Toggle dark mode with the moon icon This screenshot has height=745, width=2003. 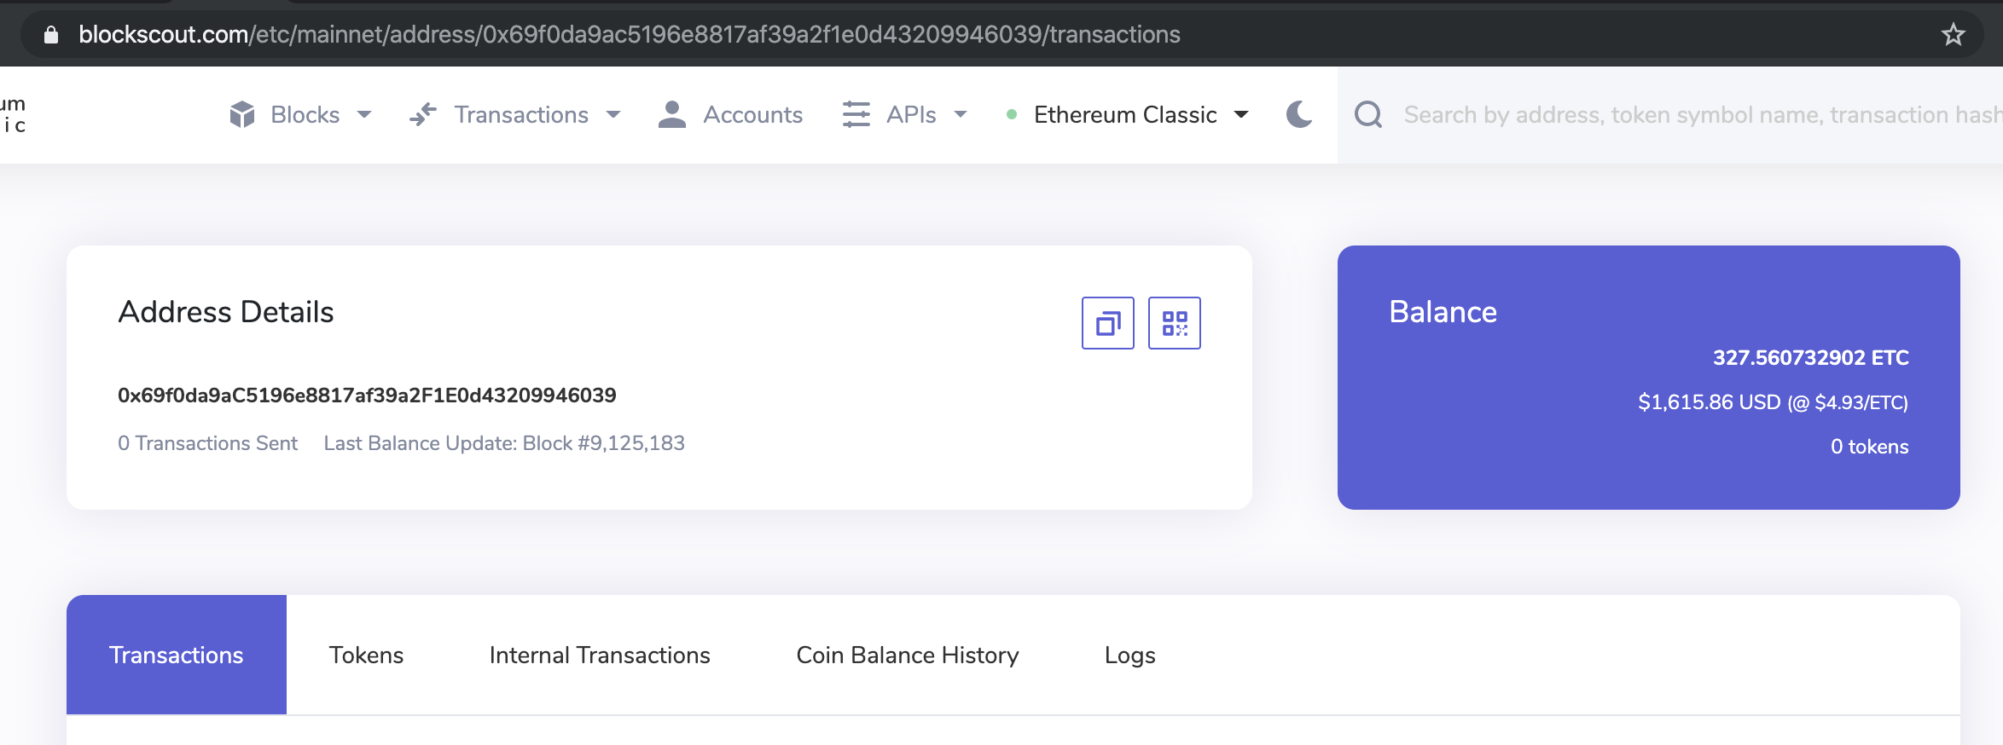(x=1298, y=113)
